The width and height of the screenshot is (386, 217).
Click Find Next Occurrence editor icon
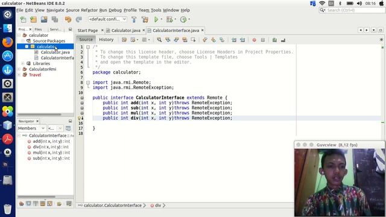(x=176, y=40)
